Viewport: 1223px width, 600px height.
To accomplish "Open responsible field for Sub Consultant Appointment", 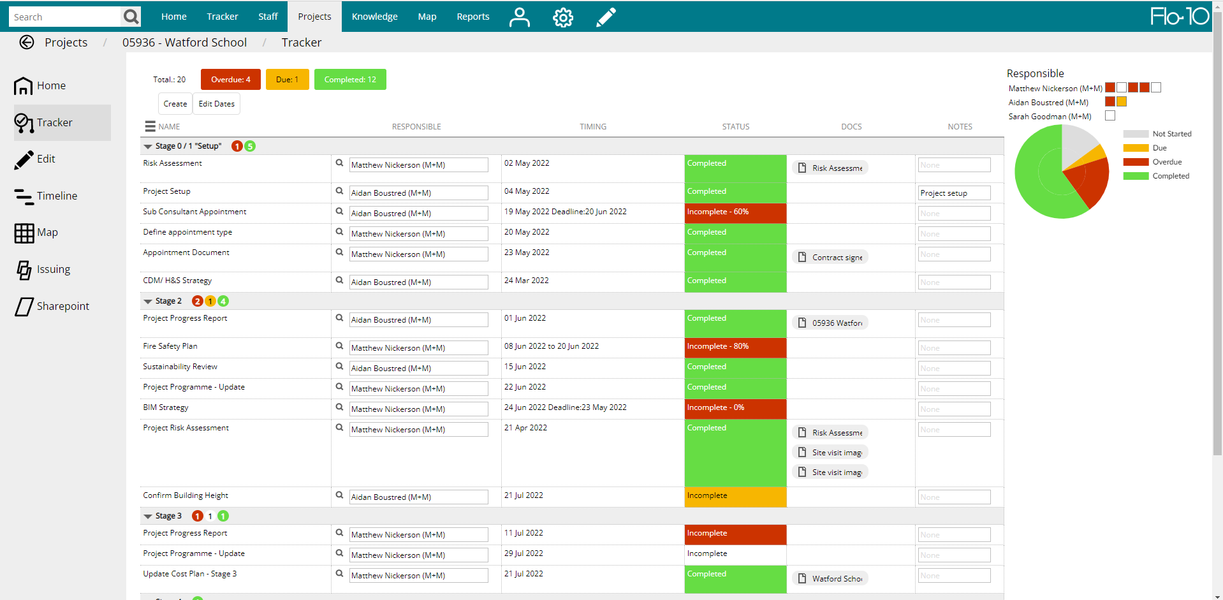I will [418, 213].
